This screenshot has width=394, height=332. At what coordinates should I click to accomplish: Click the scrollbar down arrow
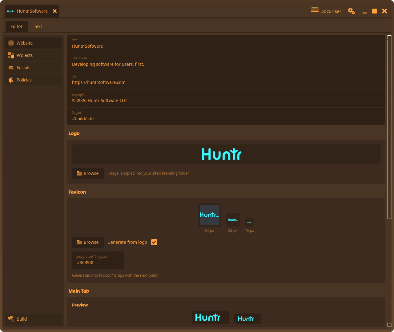coord(389,325)
